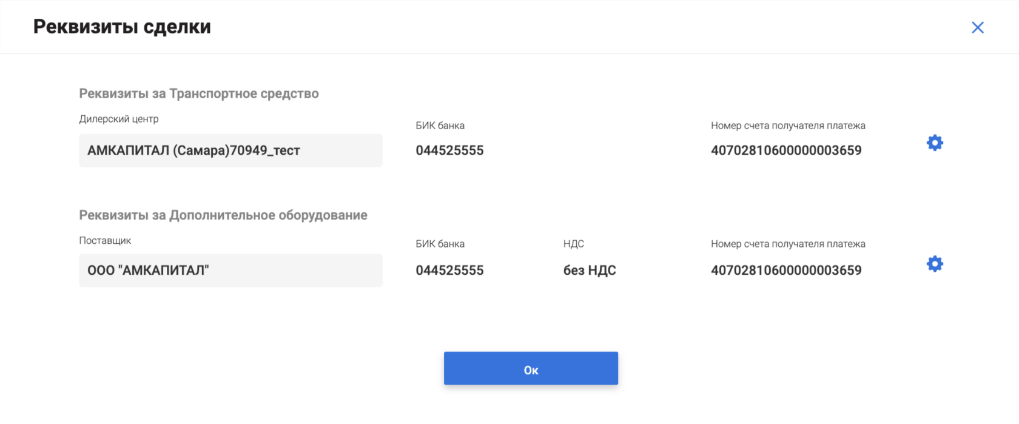The height and width of the screenshot is (424, 1019).
Task: Open settings gear for Транспортное средство requisites
Action: click(935, 143)
